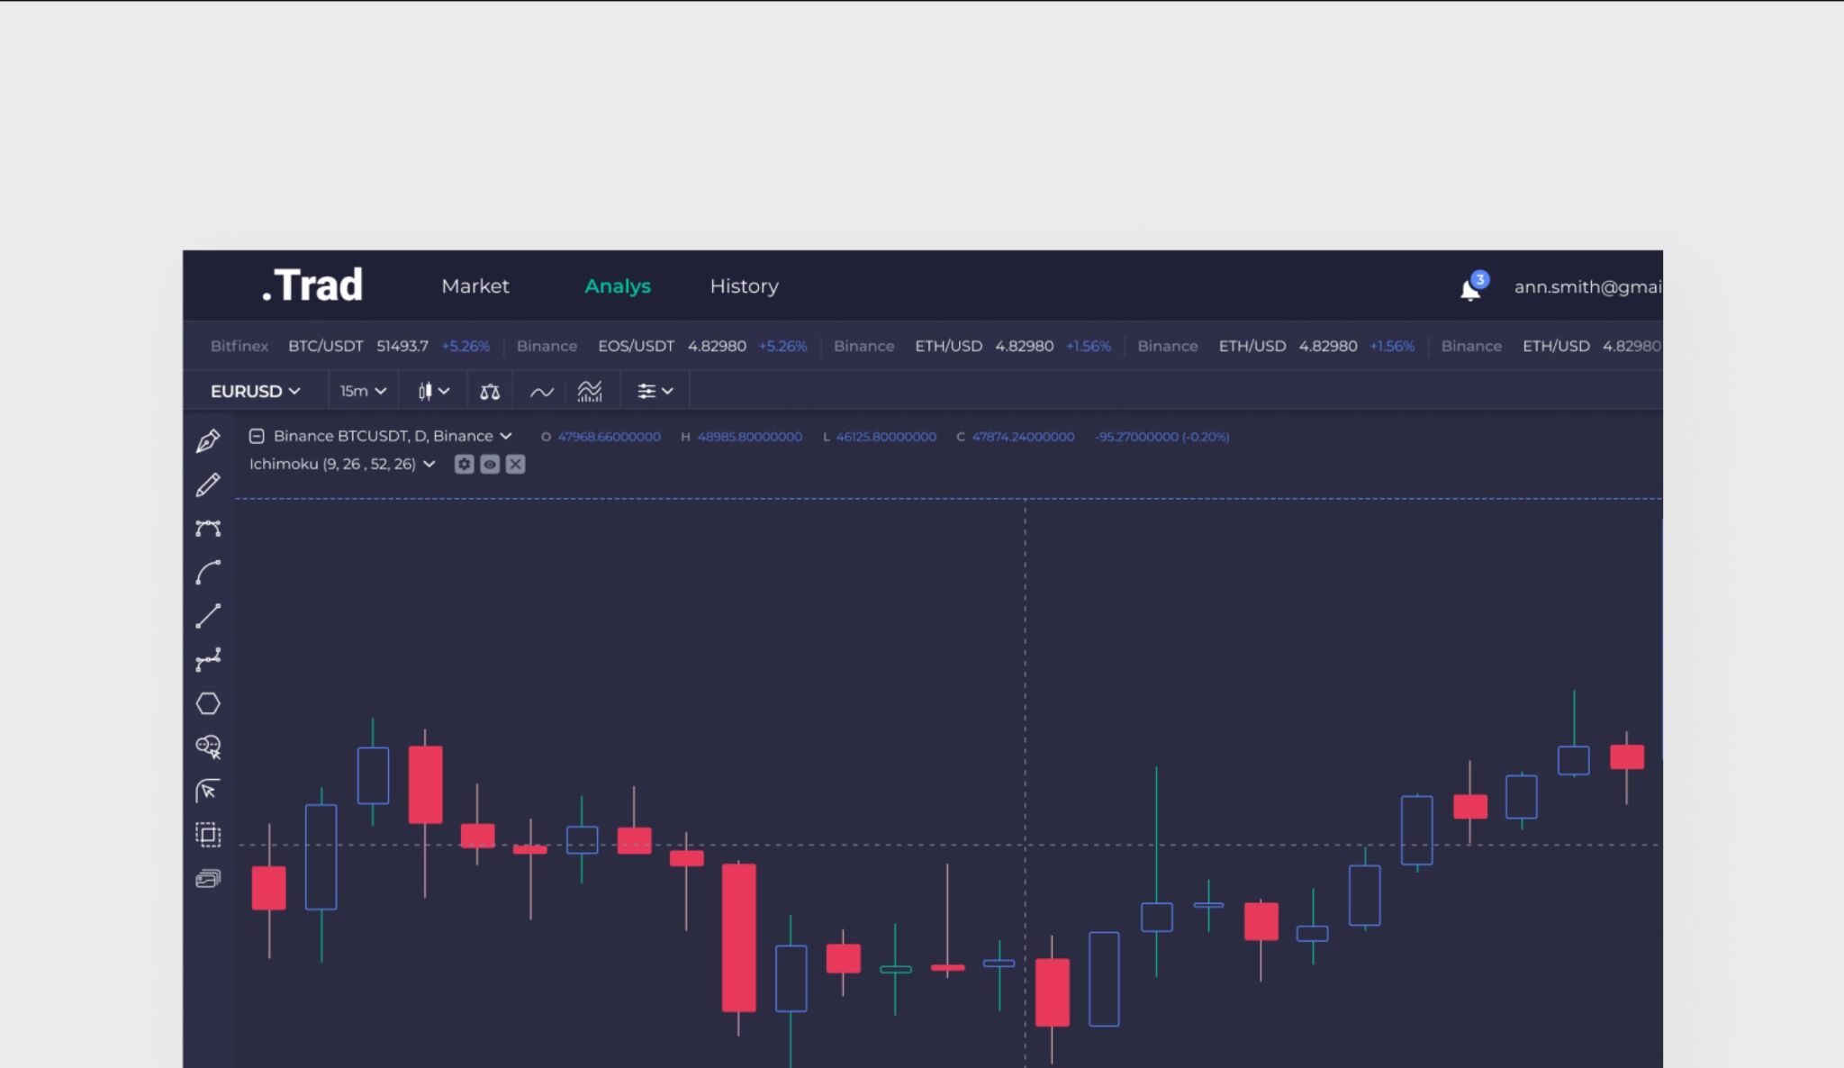The width and height of the screenshot is (1844, 1068).
Task: Open the notifications bell
Action: (x=1470, y=289)
